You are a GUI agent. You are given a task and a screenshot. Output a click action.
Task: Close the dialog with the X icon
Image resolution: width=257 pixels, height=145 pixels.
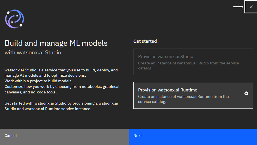pyautogui.click(x=251, y=7)
